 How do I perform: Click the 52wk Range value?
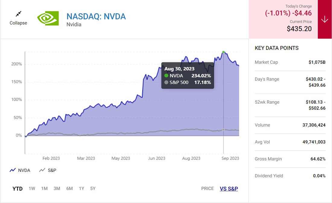315,105
